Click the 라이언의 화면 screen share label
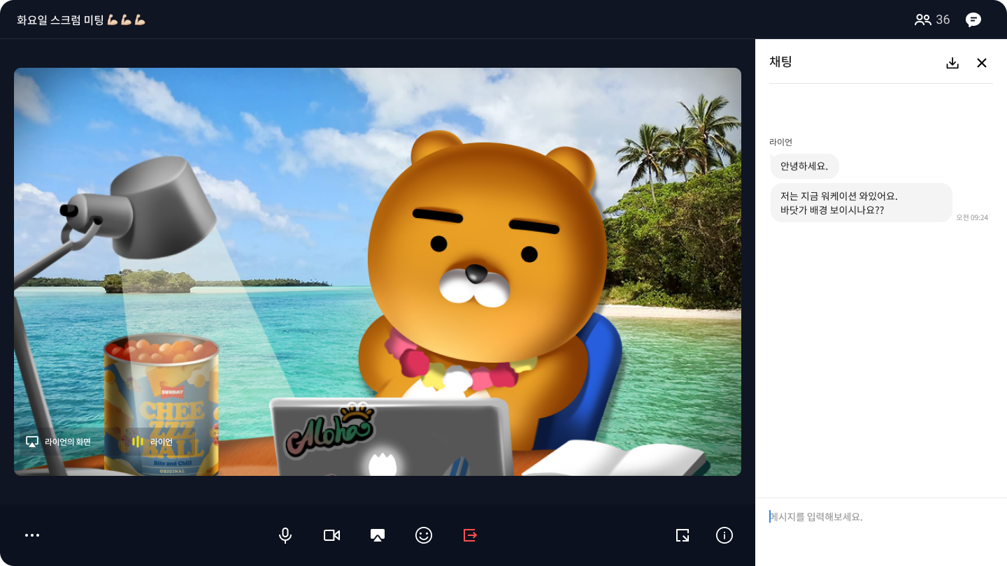This screenshot has width=1007, height=566. (x=59, y=442)
